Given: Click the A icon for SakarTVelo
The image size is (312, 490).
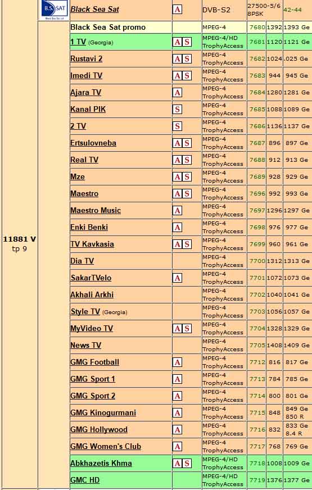Looking at the screenshot, I should point(177,278).
